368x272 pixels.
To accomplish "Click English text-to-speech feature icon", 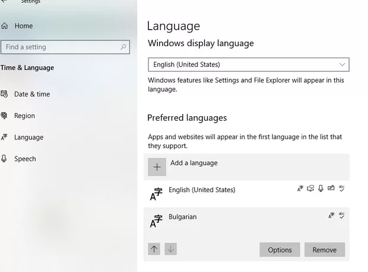I will pyautogui.click(x=310, y=188).
